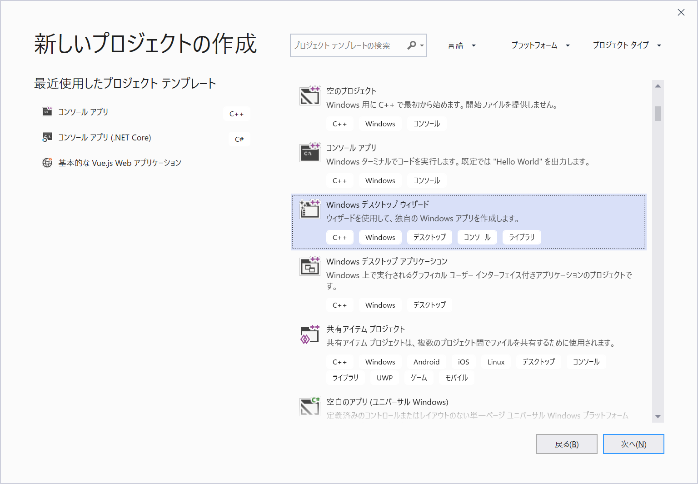Viewport: 698px width, 484px height.
Task: Open the 言語 language filter dropdown
Action: tap(462, 45)
